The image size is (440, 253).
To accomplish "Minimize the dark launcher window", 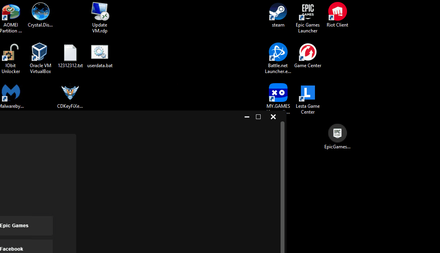I will (x=247, y=117).
